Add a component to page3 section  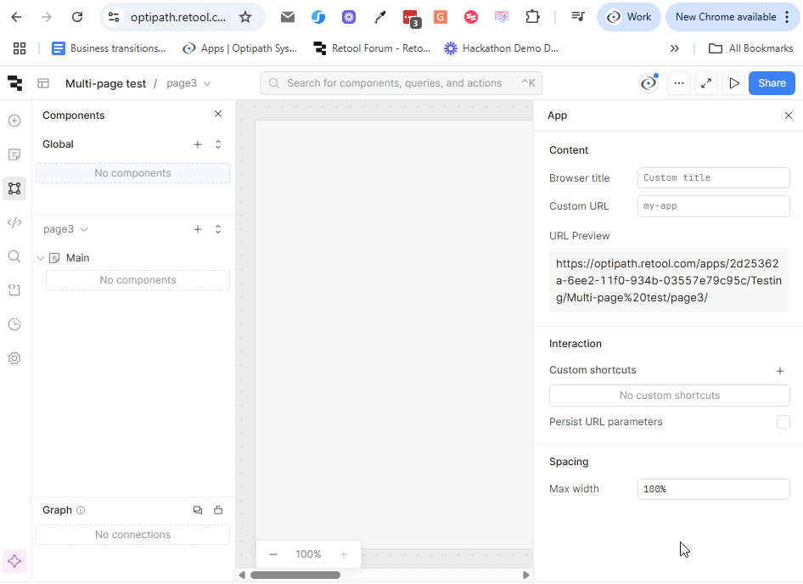point(198,229)
